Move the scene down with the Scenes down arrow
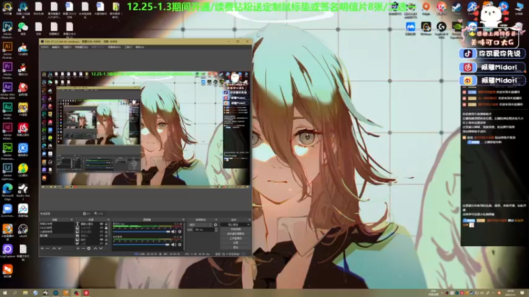Image resolution: width=529 pixels, height=297 pixels. (60, 249)
